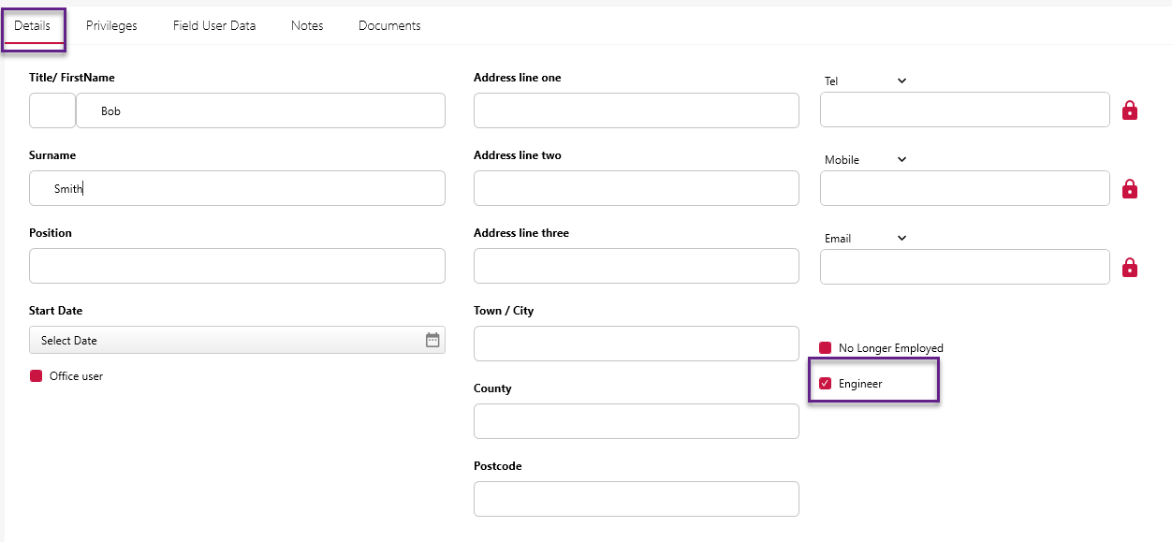The height and width of the screenshot is (542, 1172).
Task: Enable the Office user checkbox
Action: tap(35, 375)
